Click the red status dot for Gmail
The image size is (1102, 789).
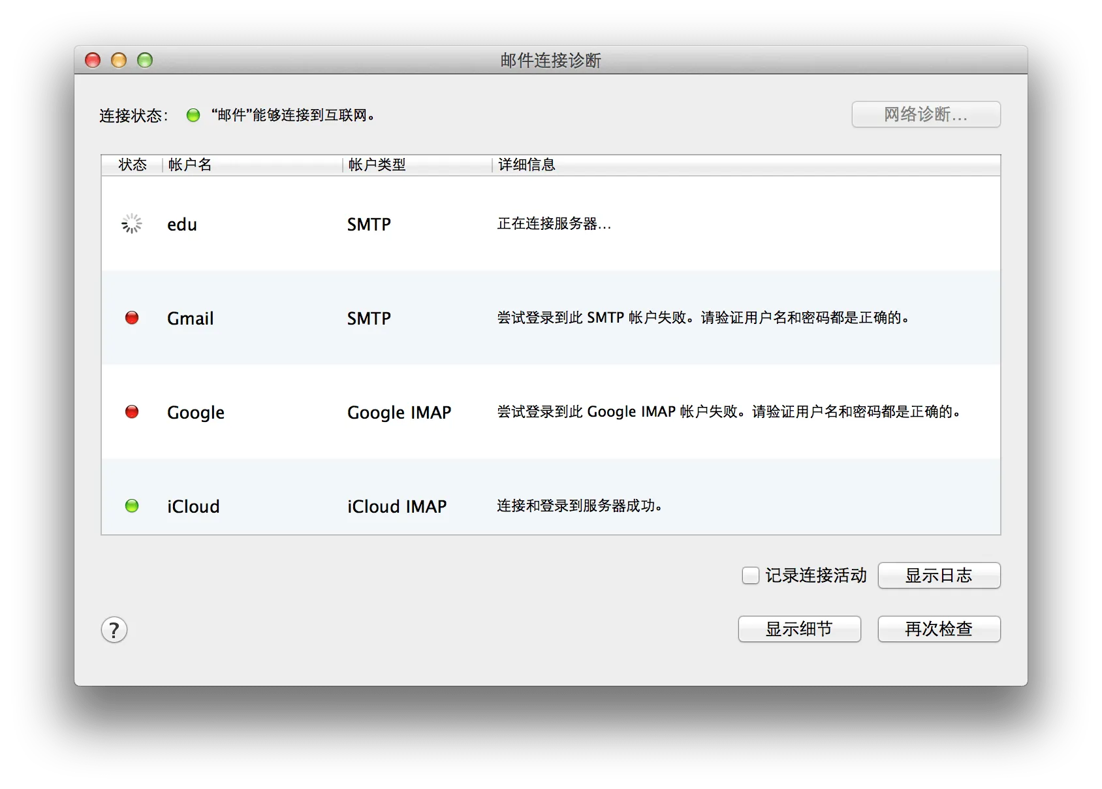(x=132, y=317)
